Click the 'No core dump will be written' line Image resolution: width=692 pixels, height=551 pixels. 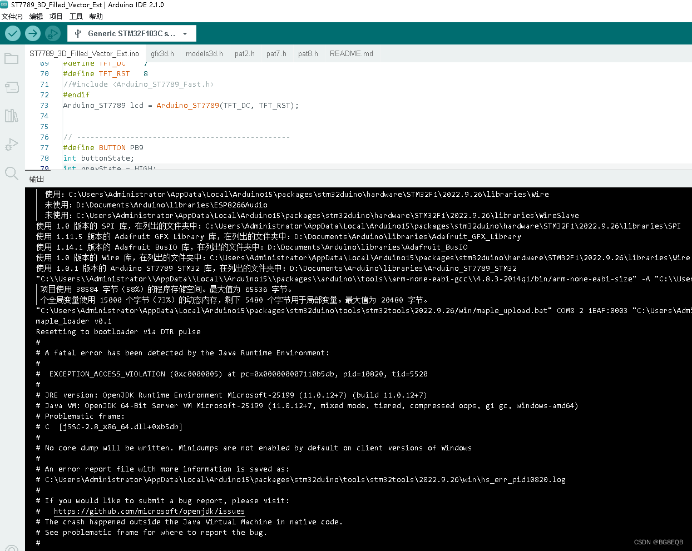[x=254, y=448]
